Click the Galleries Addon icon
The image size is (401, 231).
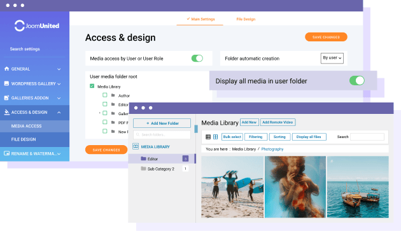6,98
